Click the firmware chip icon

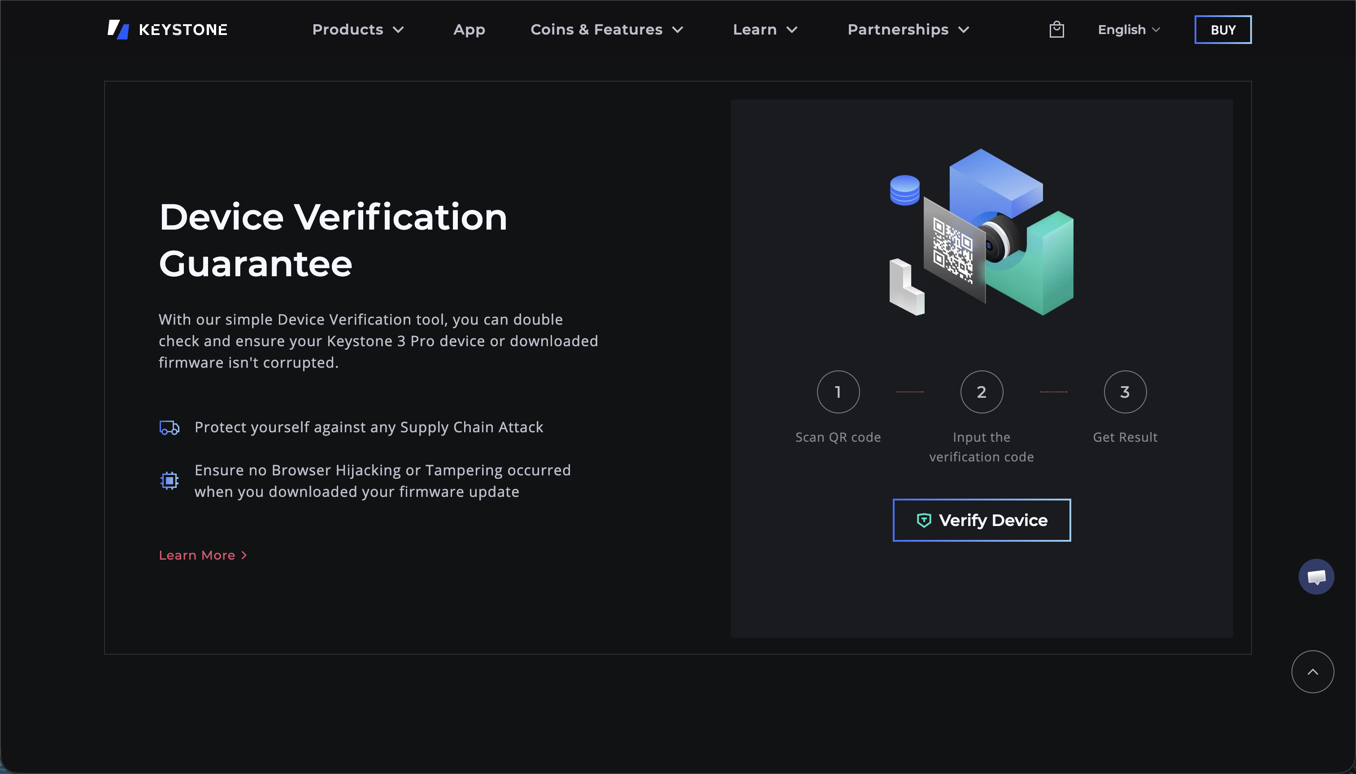pyautogui.click(x=169, y=481)
